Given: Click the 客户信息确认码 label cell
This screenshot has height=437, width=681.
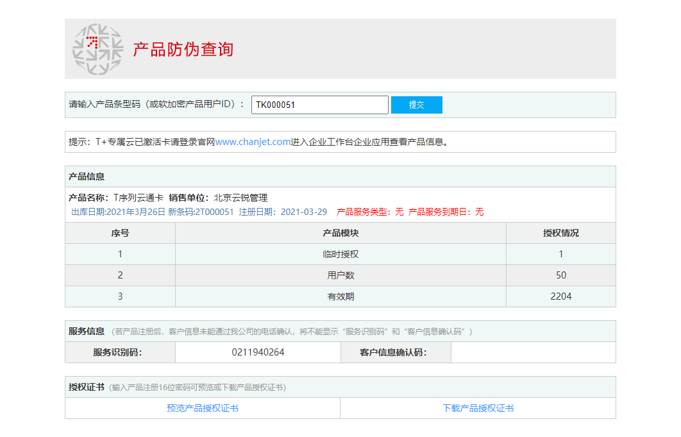Looking at the screenshot, I should point(396,352).
